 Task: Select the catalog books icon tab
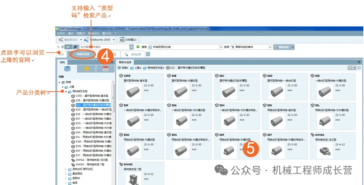[x=67, y=69]
